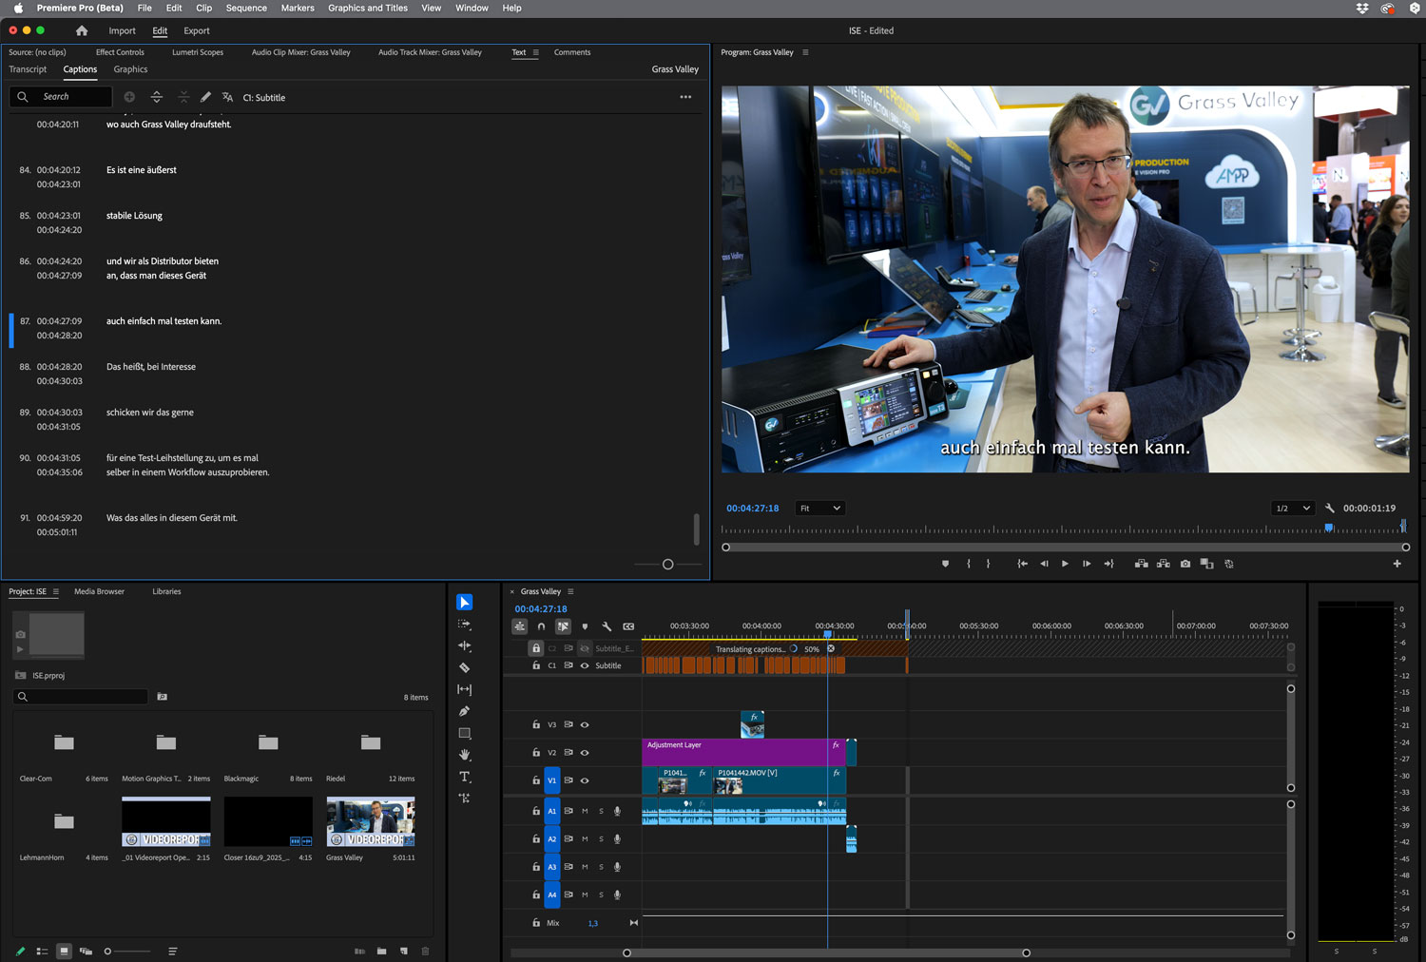Open the 1/2 playback resolution dropdown

[1293, 509]
